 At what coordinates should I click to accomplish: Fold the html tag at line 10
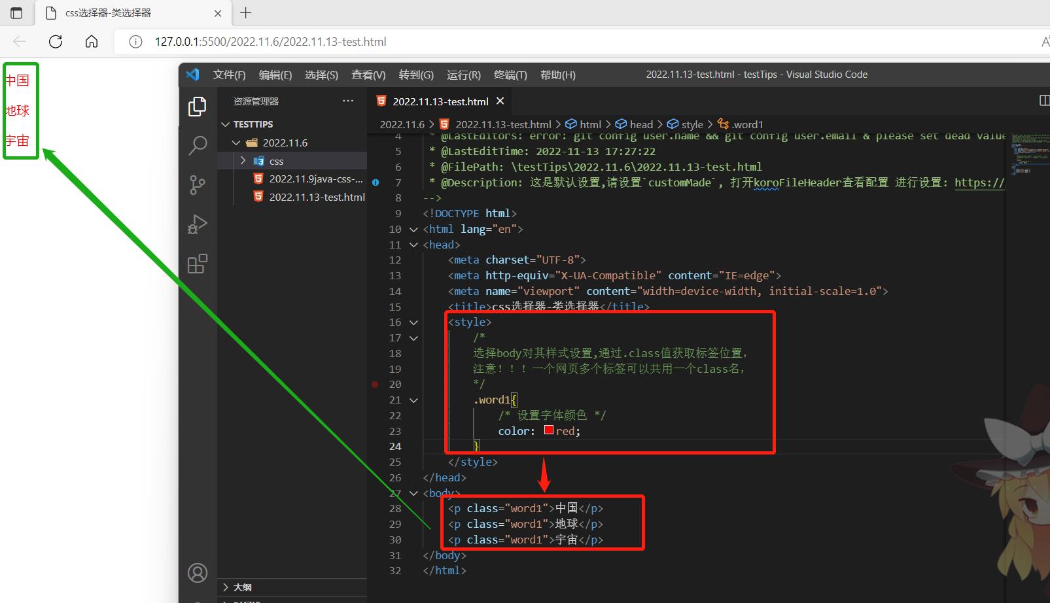[x=413, y=230]
